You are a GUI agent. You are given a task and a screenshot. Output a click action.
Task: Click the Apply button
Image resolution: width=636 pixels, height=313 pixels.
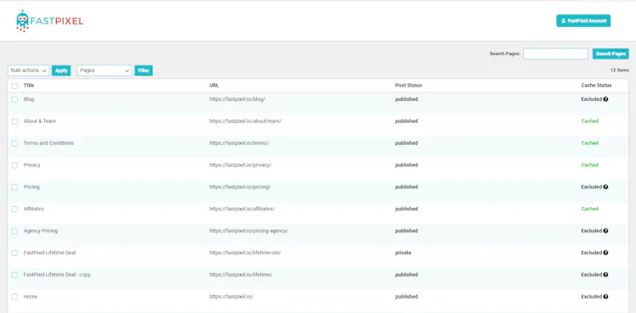tap(61, 70)
